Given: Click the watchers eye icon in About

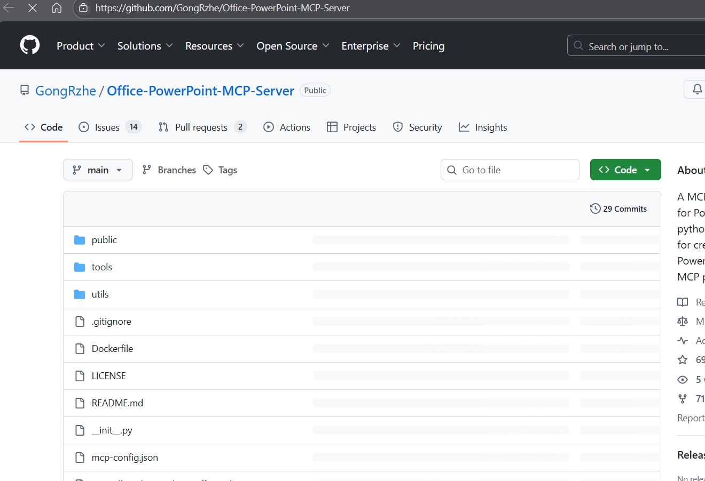Looking at the screenshot, I should pyautogui.click(x=683, y=379).
